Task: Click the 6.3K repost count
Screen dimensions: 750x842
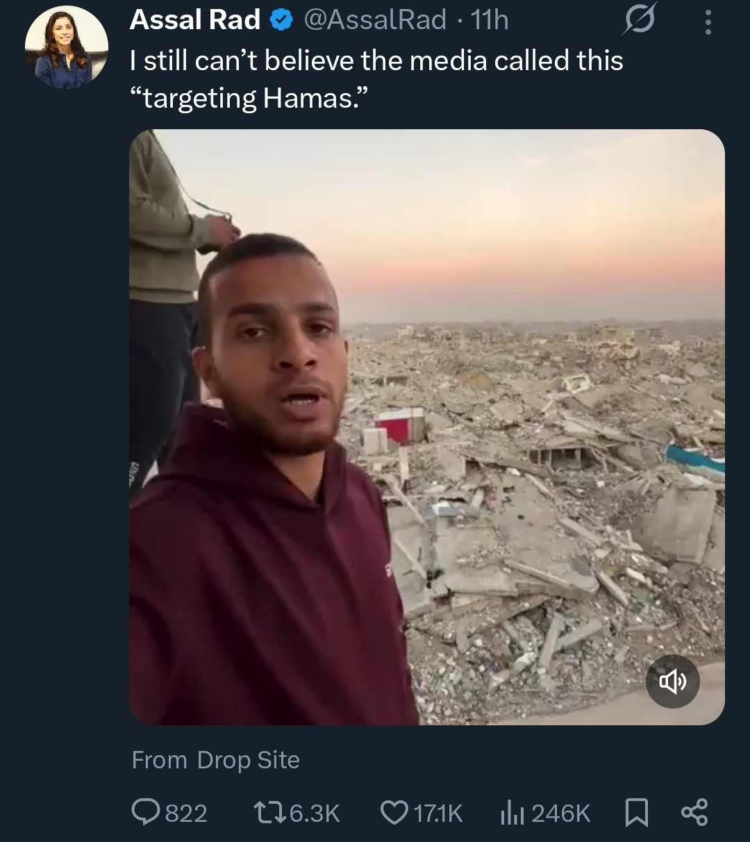Action: tap(314, 813)
